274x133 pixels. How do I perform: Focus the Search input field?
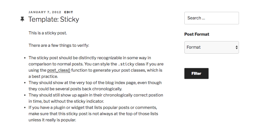[x=211, y=18]
